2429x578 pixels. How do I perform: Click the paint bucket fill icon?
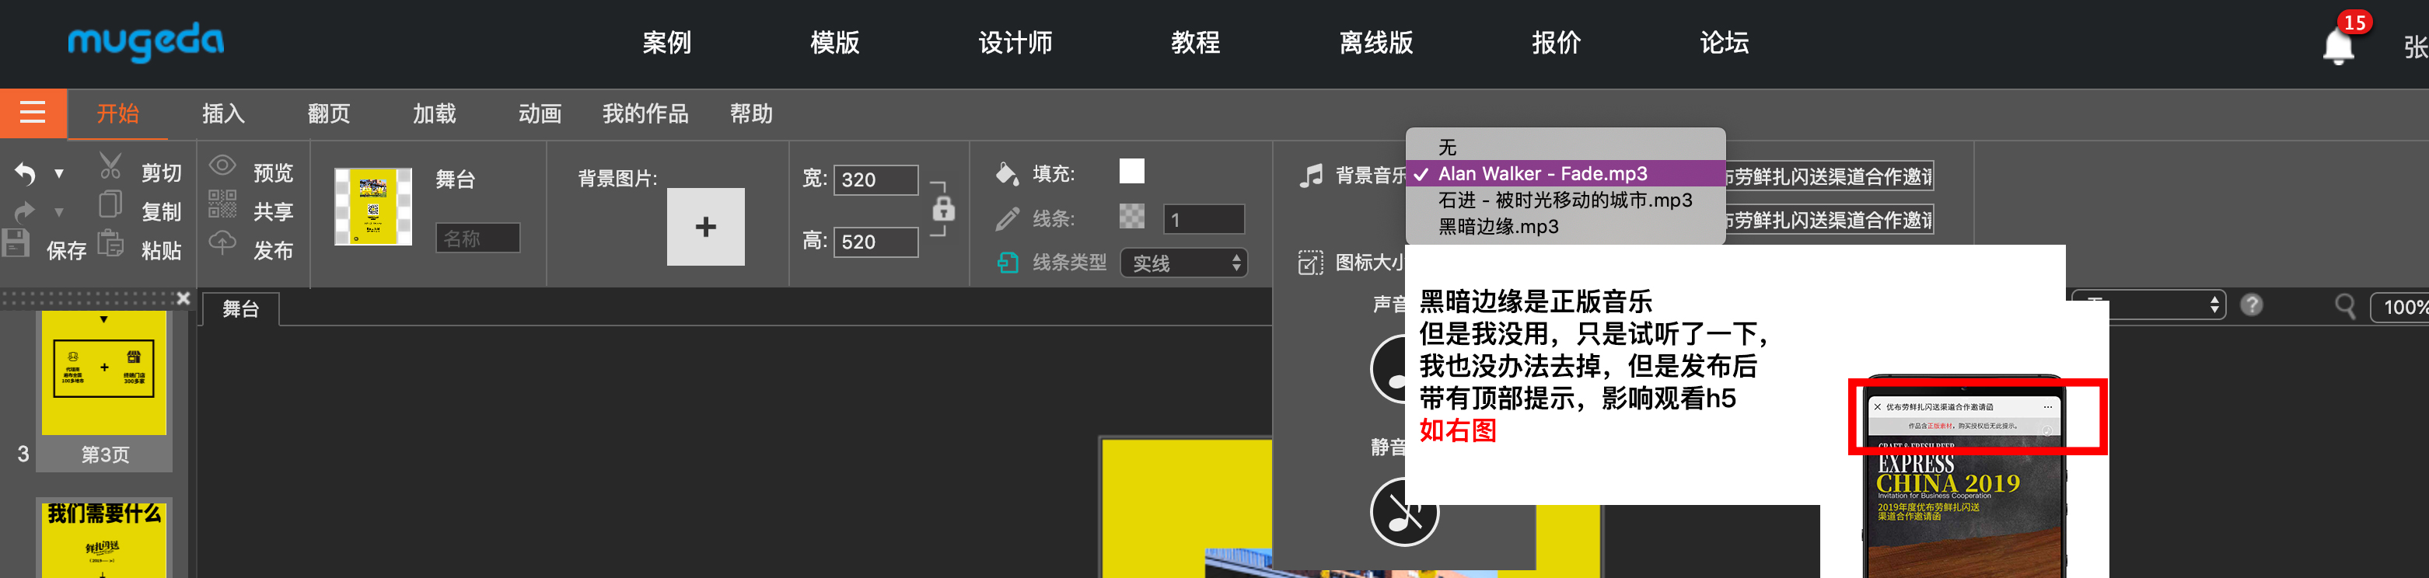pyautogui.click(x=1007, y=172)
